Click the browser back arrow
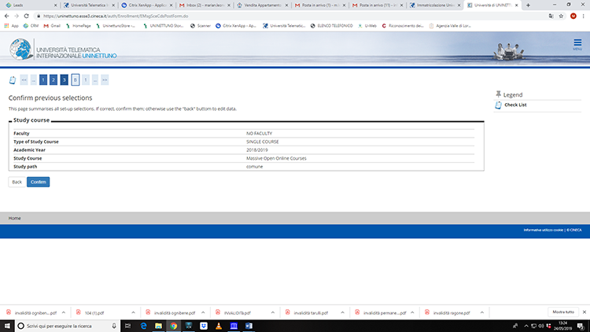The width and height of the screenshot is (590, 332). tap(6, 15)
